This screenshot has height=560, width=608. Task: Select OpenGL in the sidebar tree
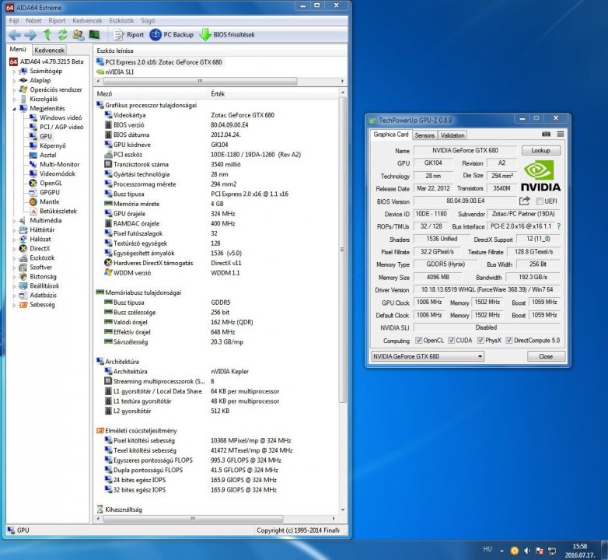pos(51,183)
